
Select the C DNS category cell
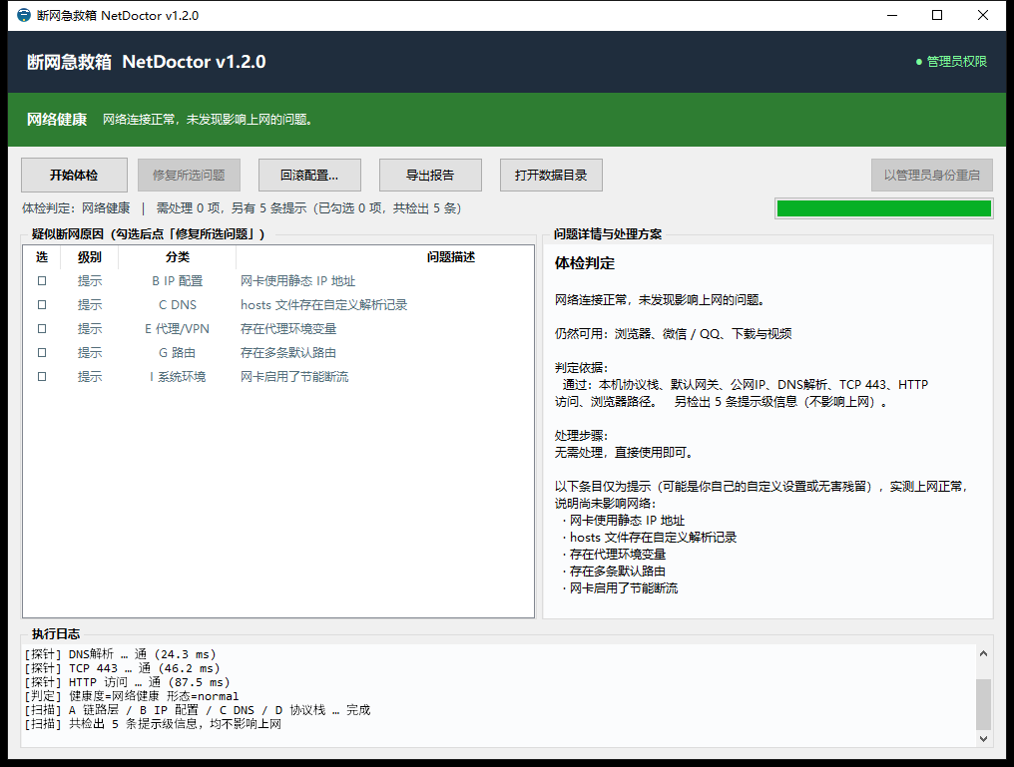178,305
